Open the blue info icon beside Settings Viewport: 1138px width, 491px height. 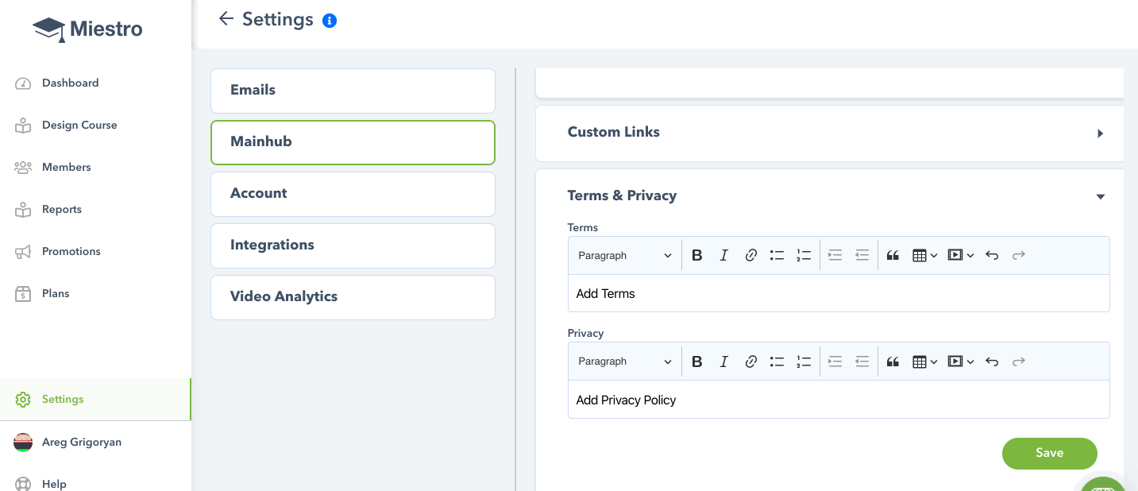point(330,21)
